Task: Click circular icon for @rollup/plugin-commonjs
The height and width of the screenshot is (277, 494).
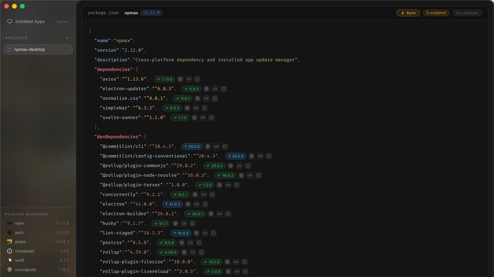Action: tap(247, 166)
